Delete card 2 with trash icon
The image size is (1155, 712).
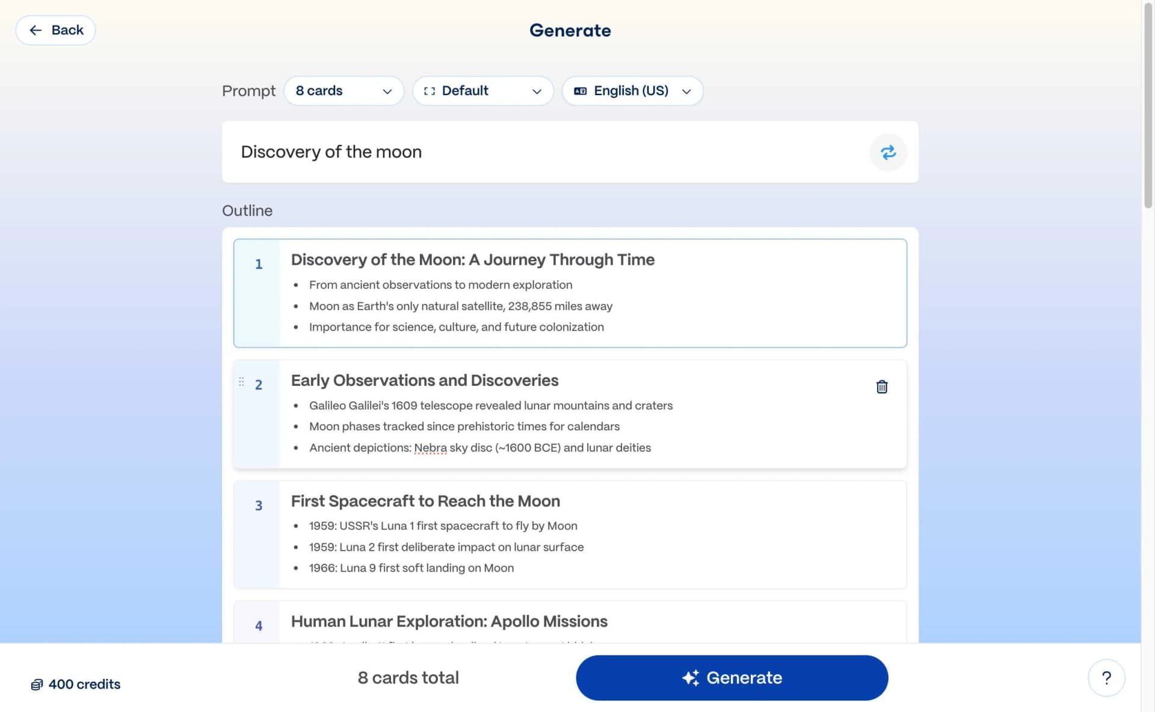(x=881, y=386)
